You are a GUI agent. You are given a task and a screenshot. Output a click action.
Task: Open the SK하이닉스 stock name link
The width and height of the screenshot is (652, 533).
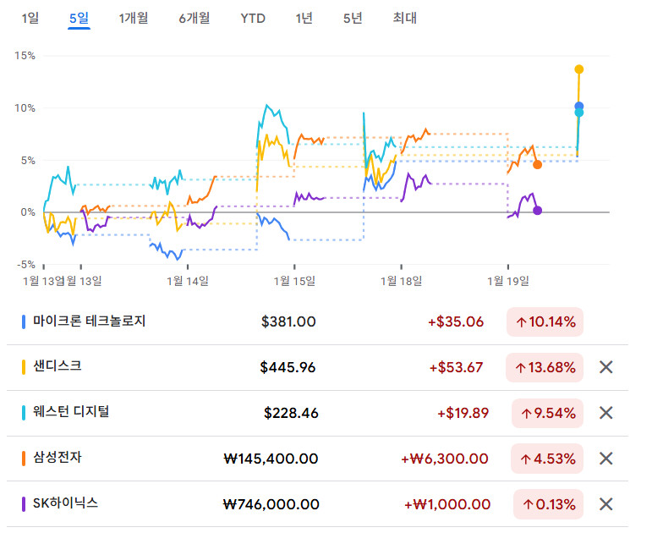(x=66, y=503)
